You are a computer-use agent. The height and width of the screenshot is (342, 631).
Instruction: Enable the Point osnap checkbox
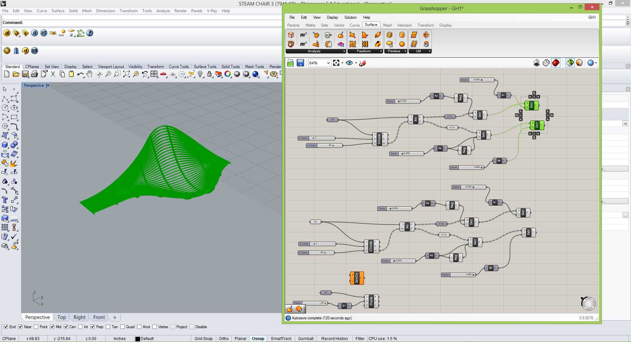point(36,327)
